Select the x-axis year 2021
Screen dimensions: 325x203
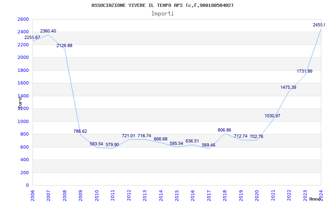point(273,196)
